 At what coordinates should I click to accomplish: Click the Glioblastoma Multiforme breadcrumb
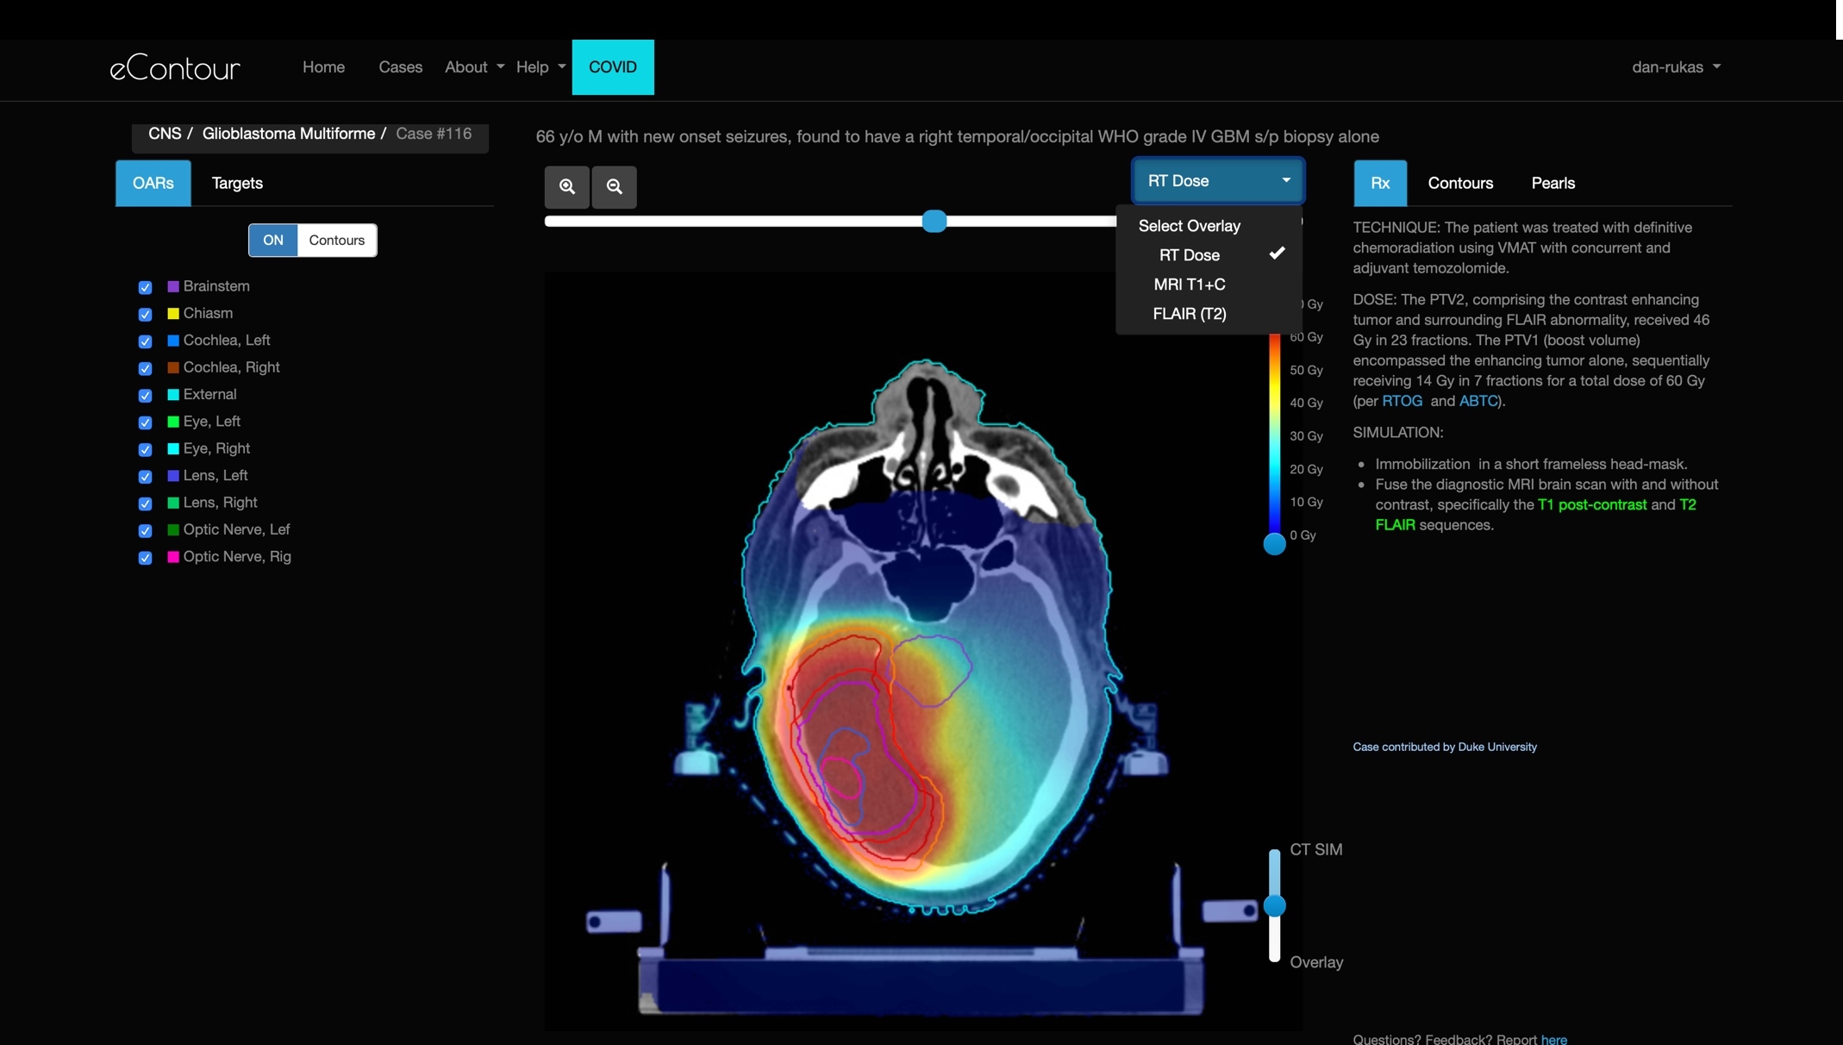[x=289, y=134]
